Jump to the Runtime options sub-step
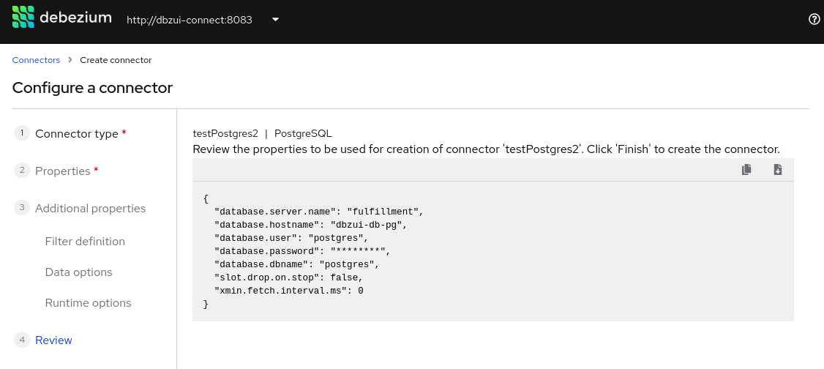 click(x=88, y=303)
